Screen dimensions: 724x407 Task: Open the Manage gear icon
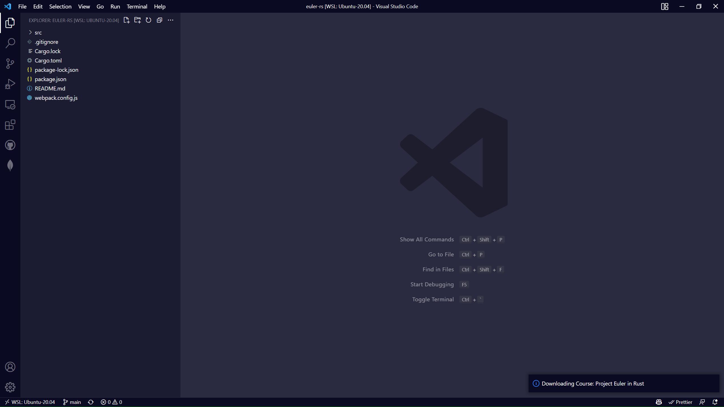[x=10, y=387]
